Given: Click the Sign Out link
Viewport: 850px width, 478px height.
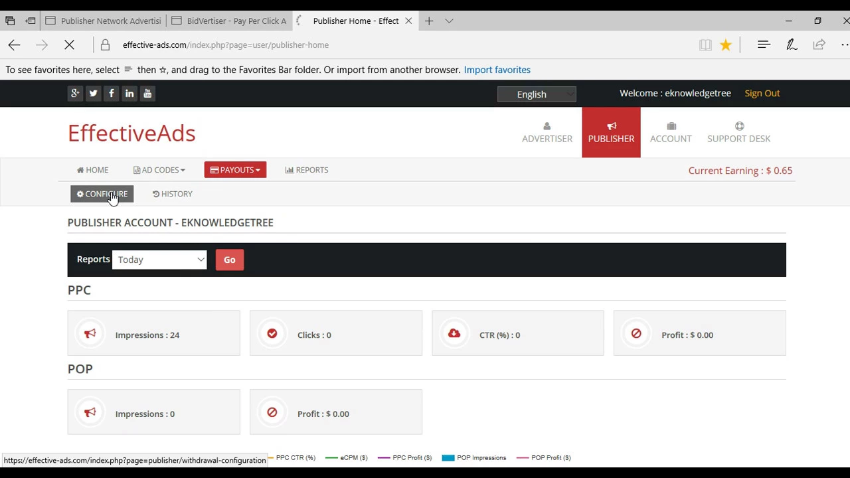Looking at the screenshot, I should click(762, 93).
